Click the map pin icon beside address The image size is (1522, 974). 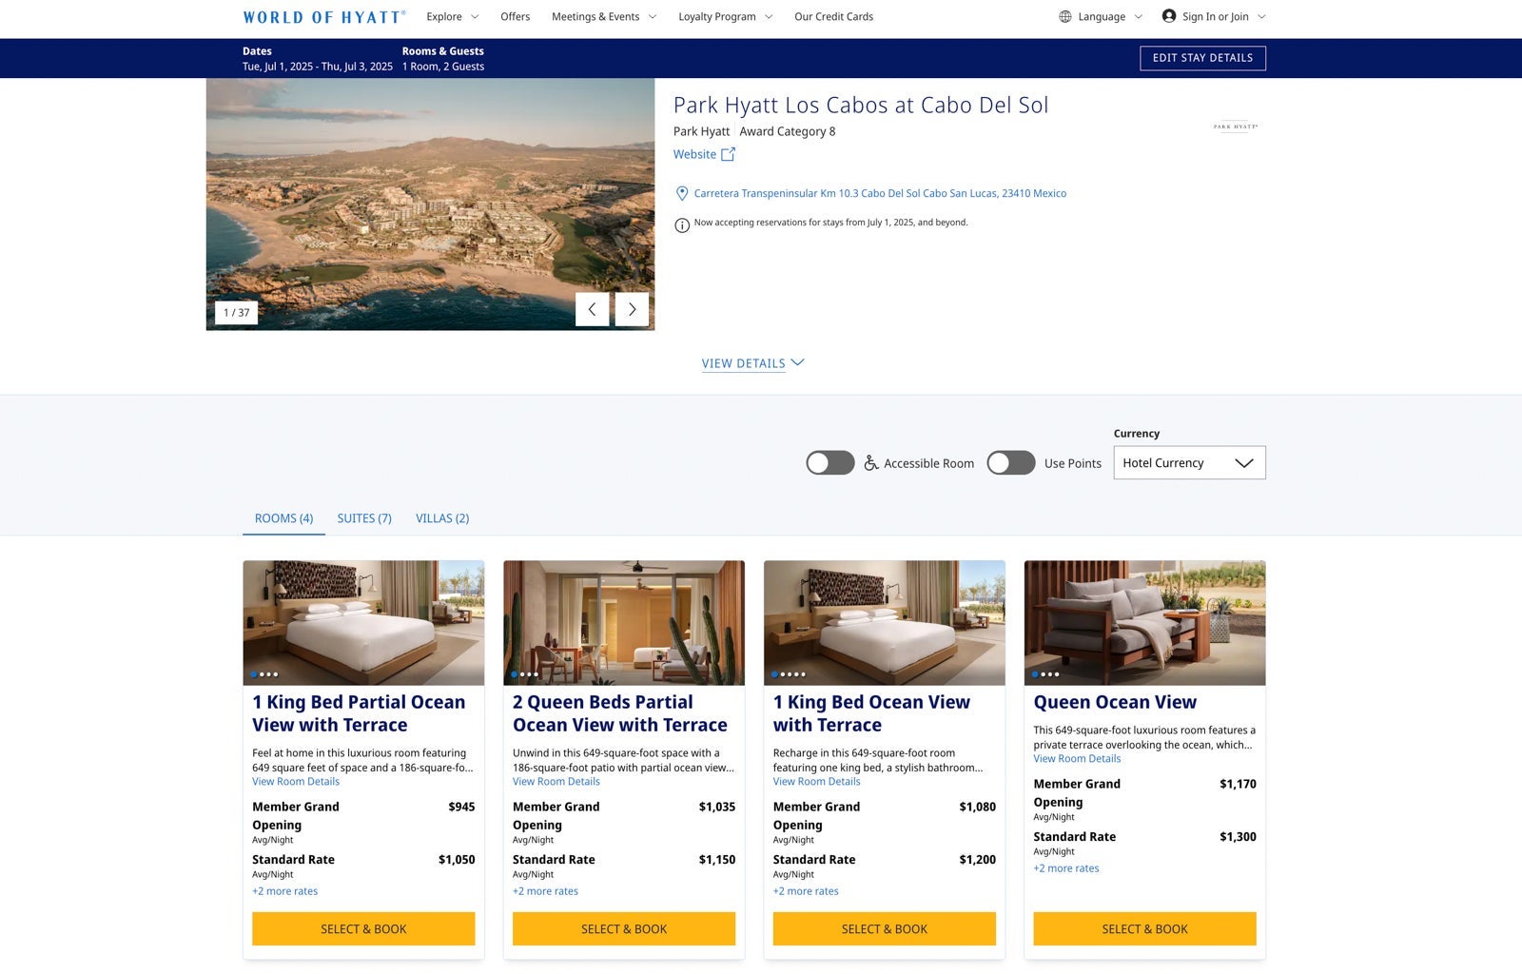click(682, 193)
